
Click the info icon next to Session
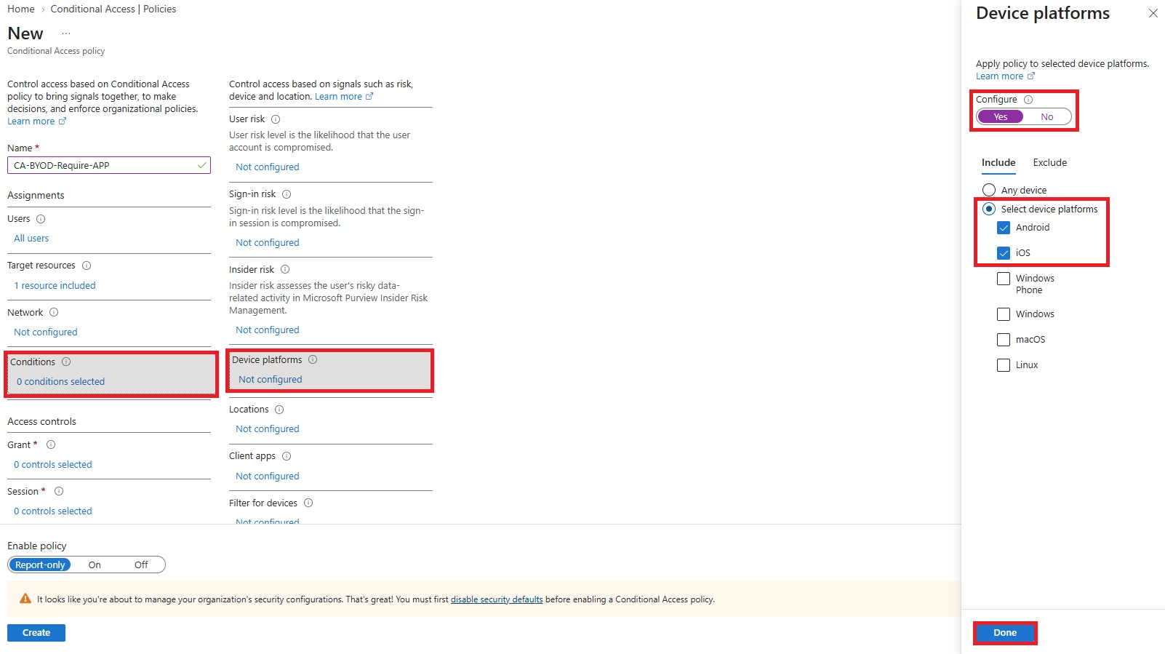(59, 491)
